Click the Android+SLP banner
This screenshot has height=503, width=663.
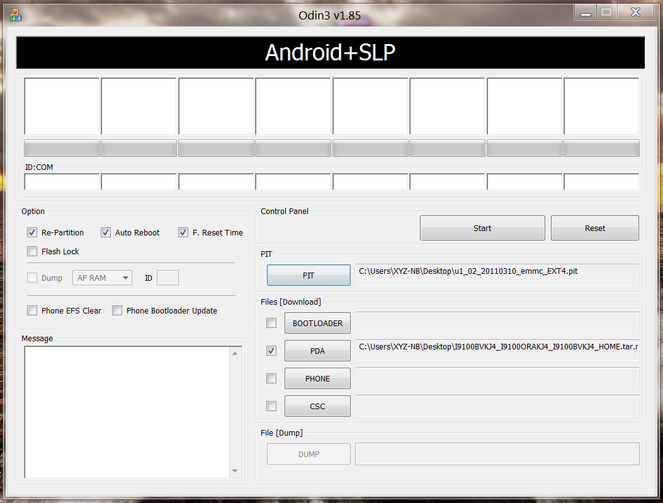pyautogui.click(x=330, y=52)
